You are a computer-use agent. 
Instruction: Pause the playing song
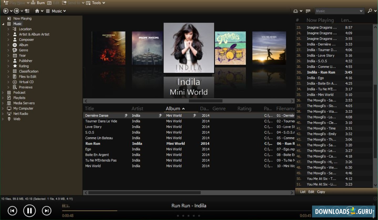pyautogui.click(x=29, y=211)
